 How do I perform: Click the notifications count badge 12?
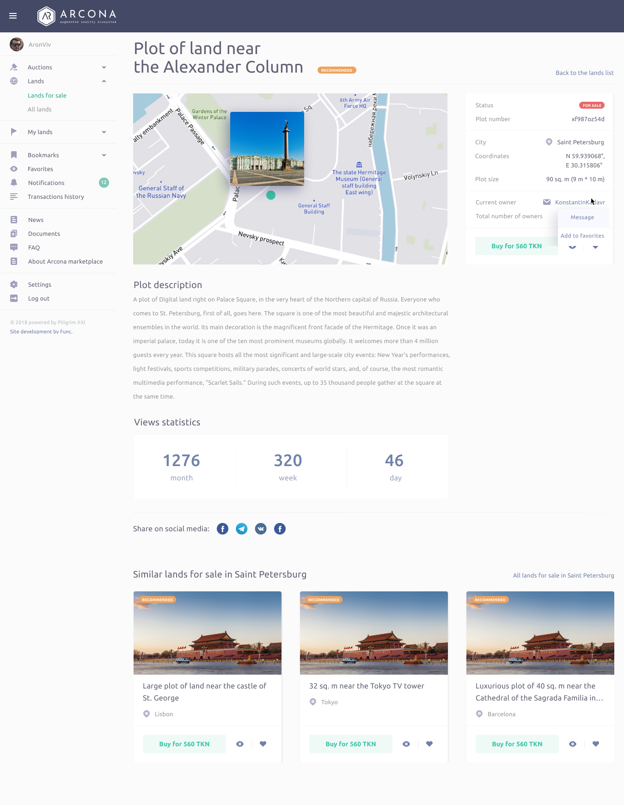[104, 183]
